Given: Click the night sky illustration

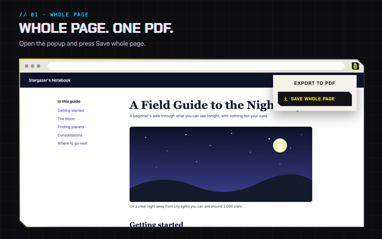Looking at the screenshot, I should click(221, 164).
